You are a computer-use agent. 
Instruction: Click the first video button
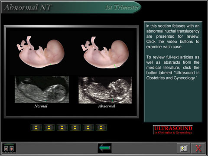tap(36, 127)
